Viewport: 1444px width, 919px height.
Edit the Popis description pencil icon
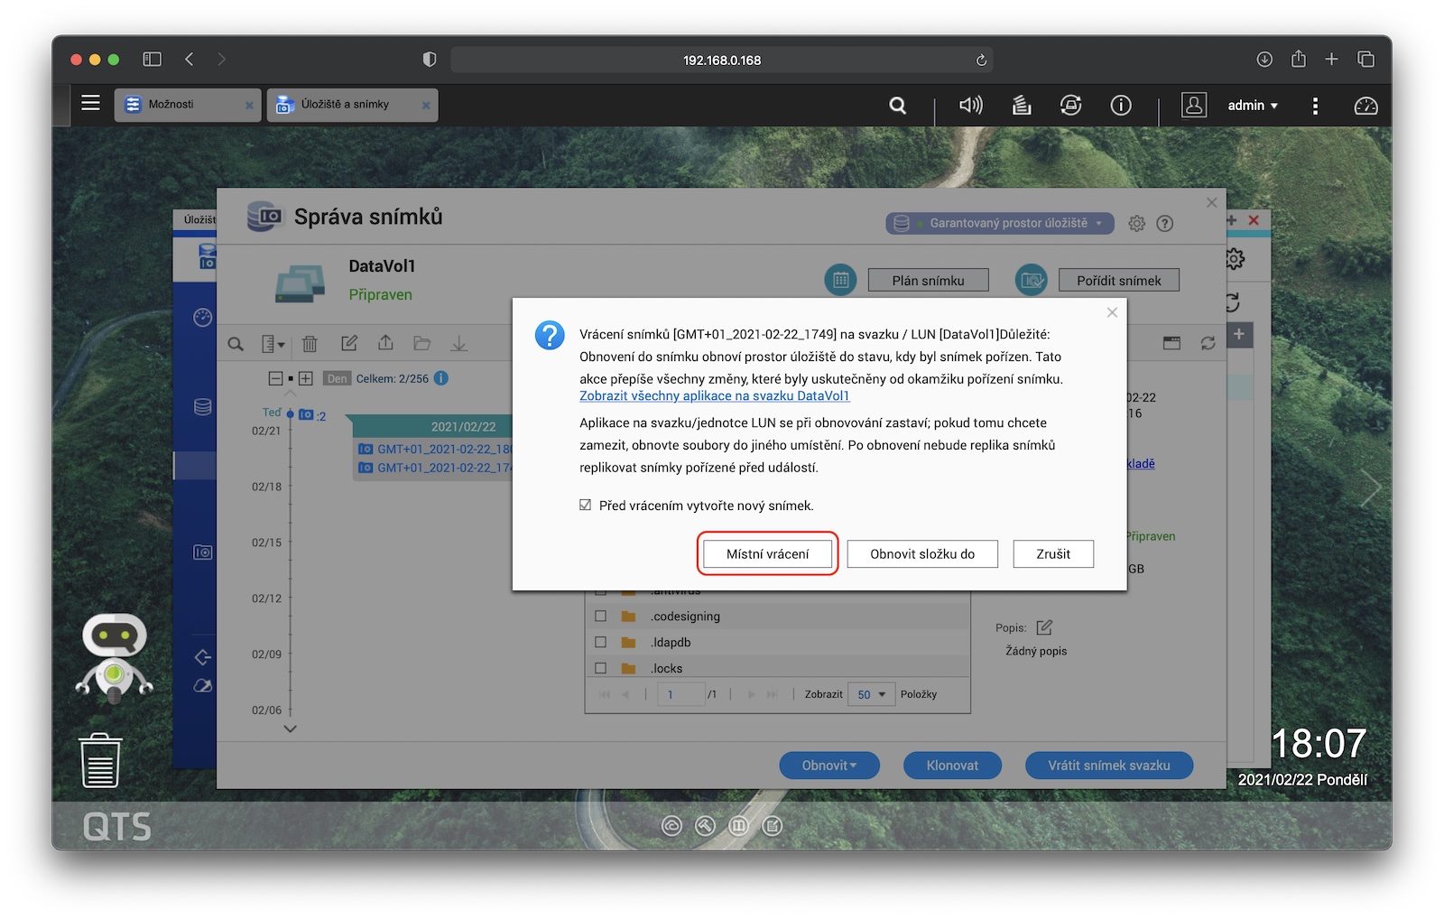(x=1044, y=627)
